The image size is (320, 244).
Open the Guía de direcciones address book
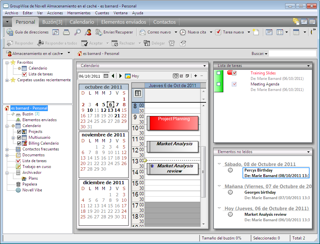coord(27,32)
